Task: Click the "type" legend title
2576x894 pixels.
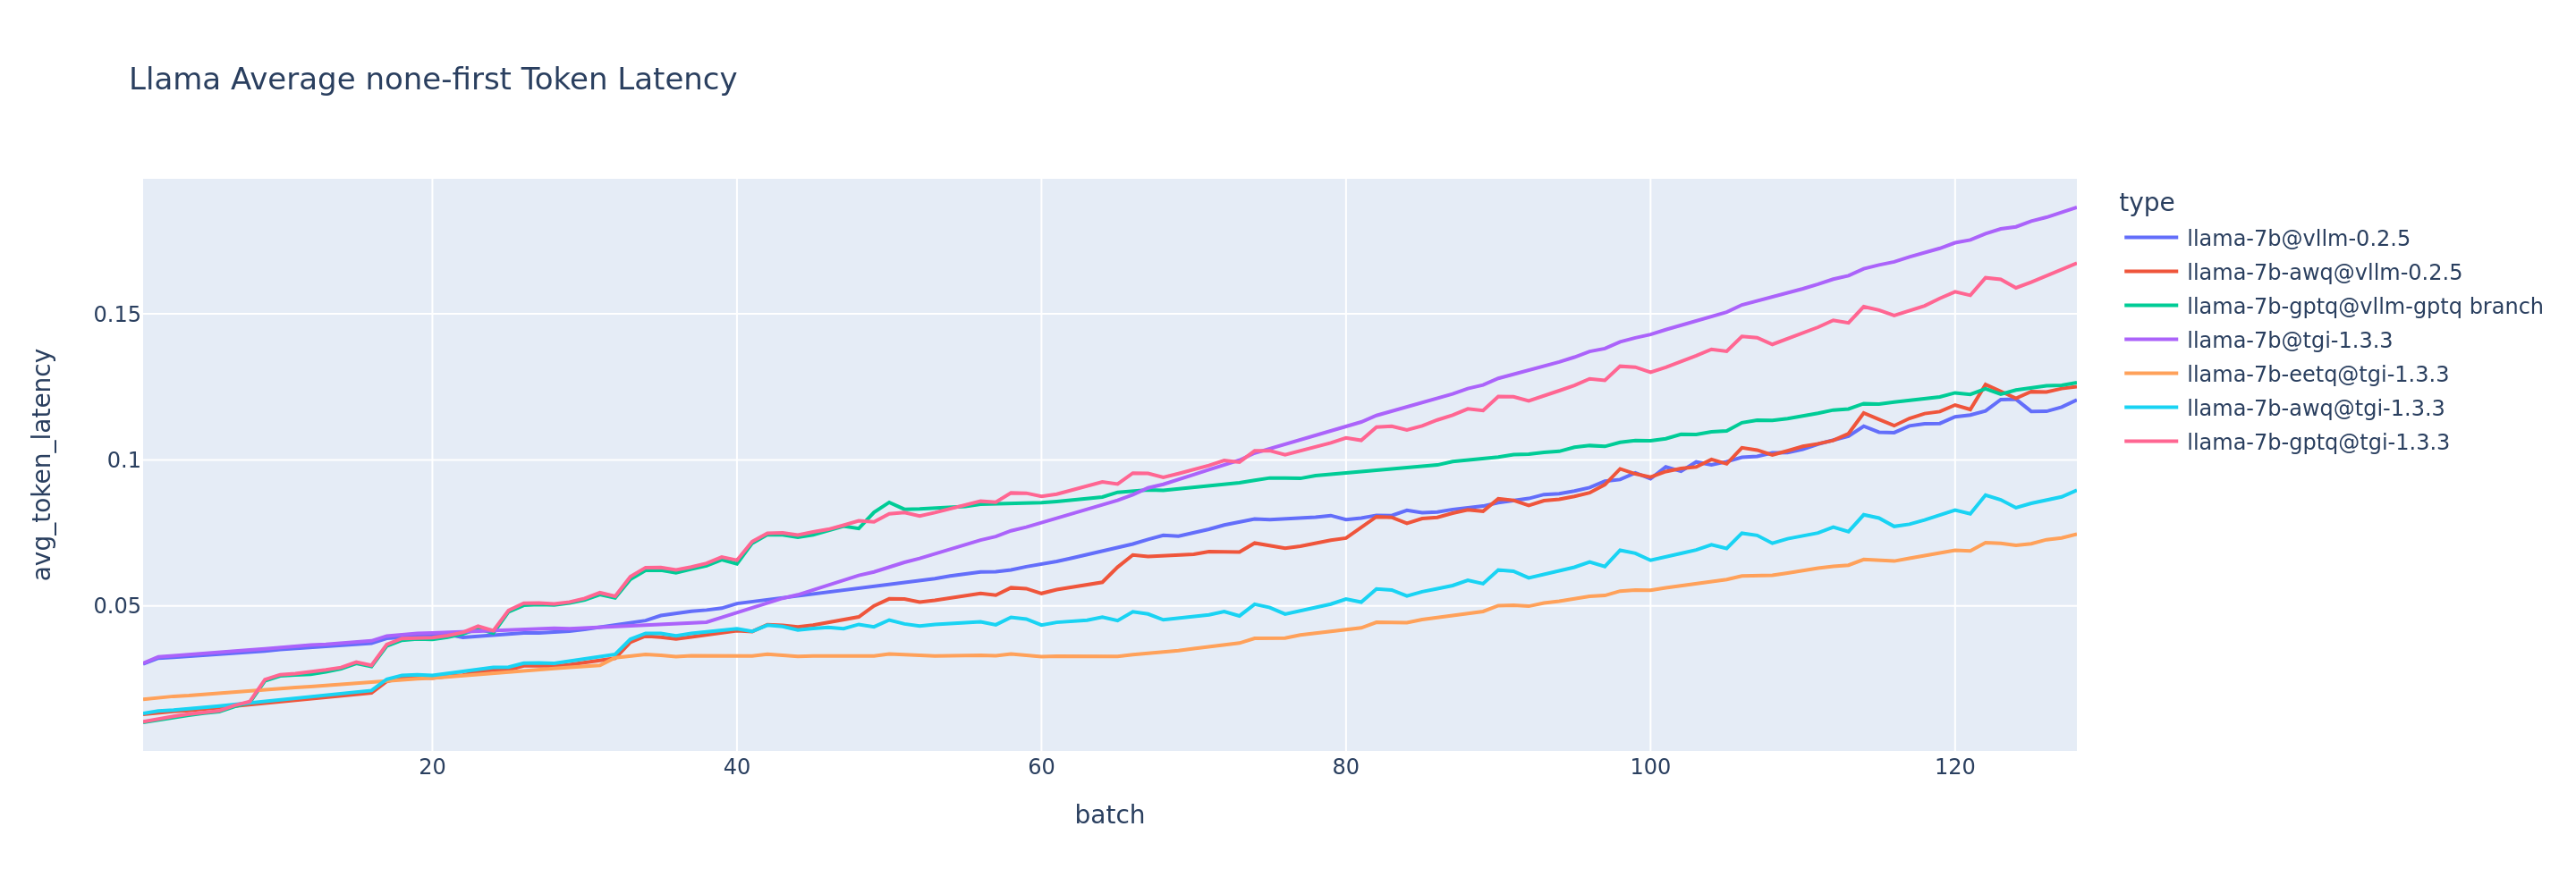Action: click(x=2146, y=203)
